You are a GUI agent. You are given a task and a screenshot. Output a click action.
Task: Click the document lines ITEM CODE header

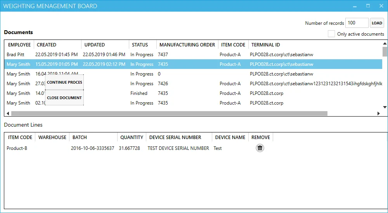[20, 137]
